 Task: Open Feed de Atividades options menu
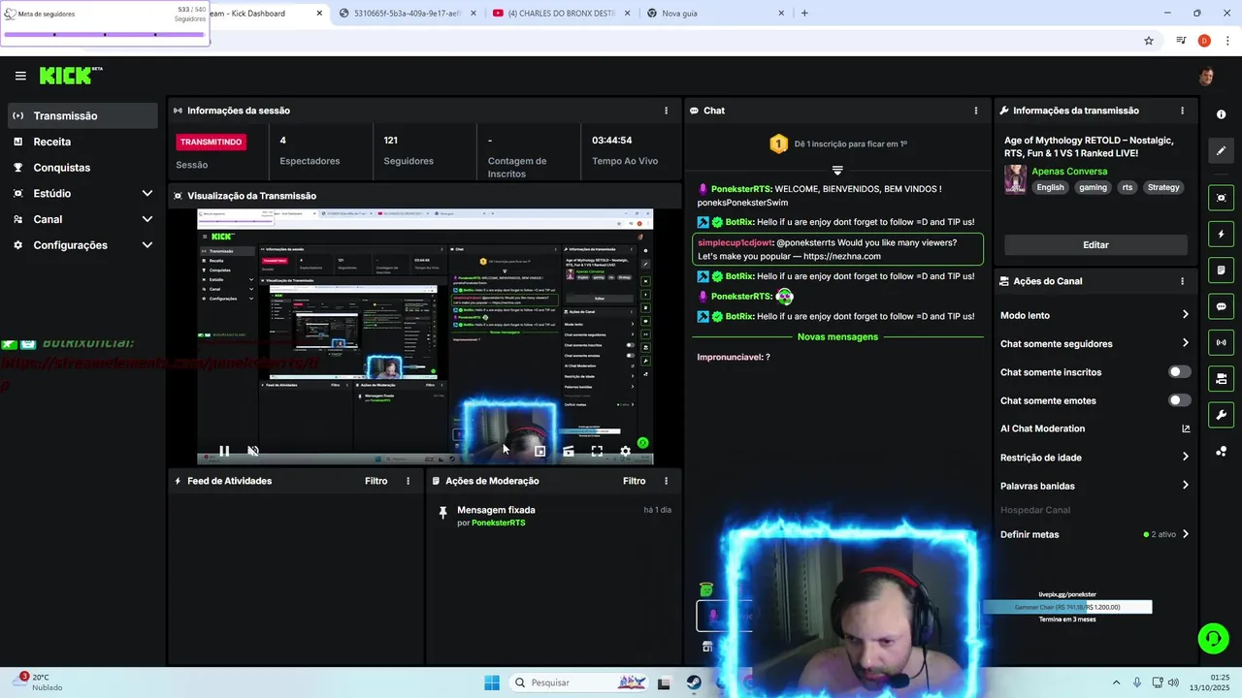[x=408, y=481]
